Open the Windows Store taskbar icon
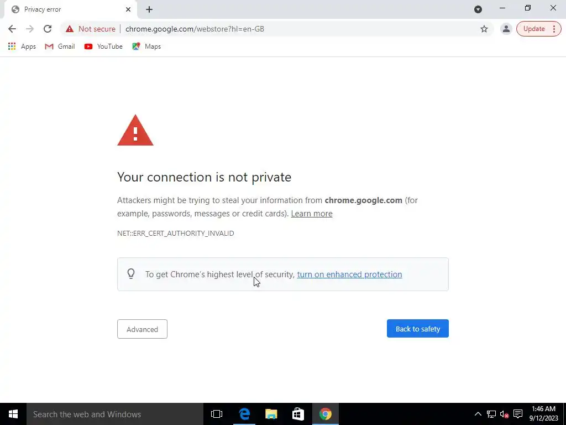This screenshot has width=566, height=425. [298, 414]
